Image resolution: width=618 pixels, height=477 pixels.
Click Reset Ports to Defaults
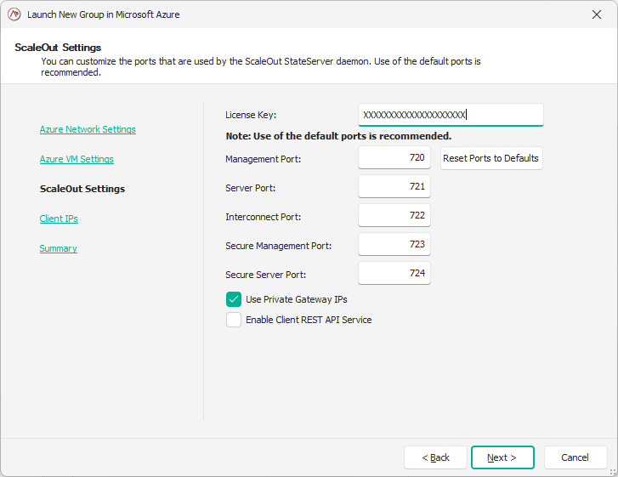(x=491, y=158)
